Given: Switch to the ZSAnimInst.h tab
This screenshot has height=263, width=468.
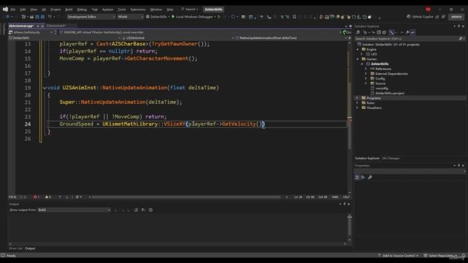Looking at the screenshot, I should [56, 26].
